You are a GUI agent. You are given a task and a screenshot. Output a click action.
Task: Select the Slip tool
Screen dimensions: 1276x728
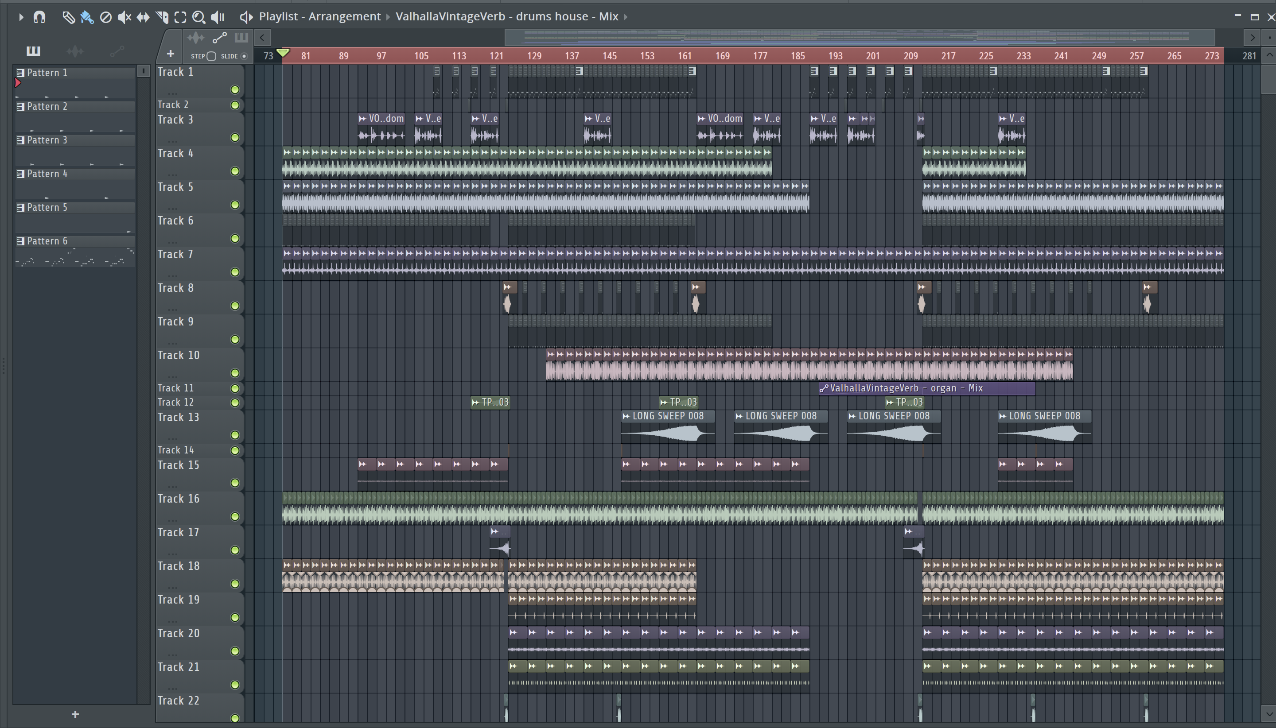[x=143, y=17]
